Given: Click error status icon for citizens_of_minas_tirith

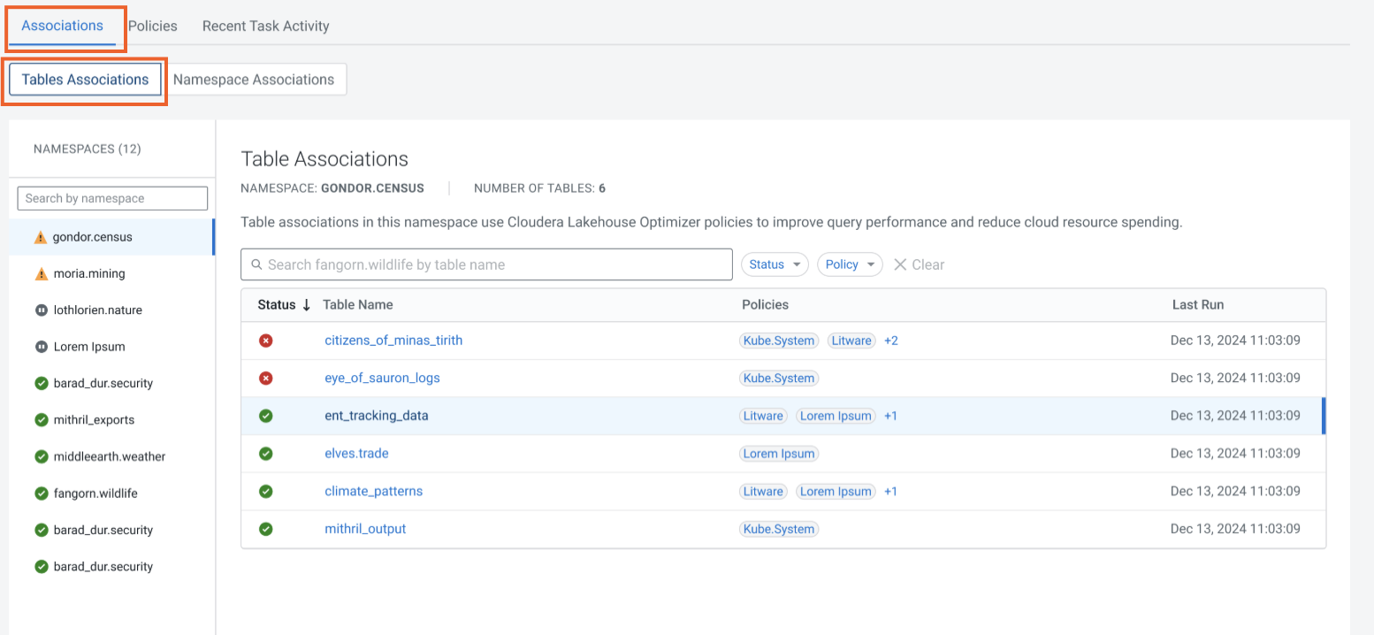Looking at the screenshot, I should coord(265,340).
